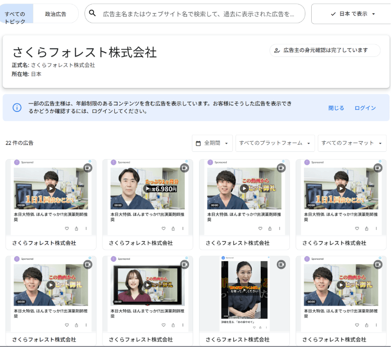Viewport: 391px width, 347px height.
Task: Play the maroon-scrubs woman video ad
Action: coord(148,285)
